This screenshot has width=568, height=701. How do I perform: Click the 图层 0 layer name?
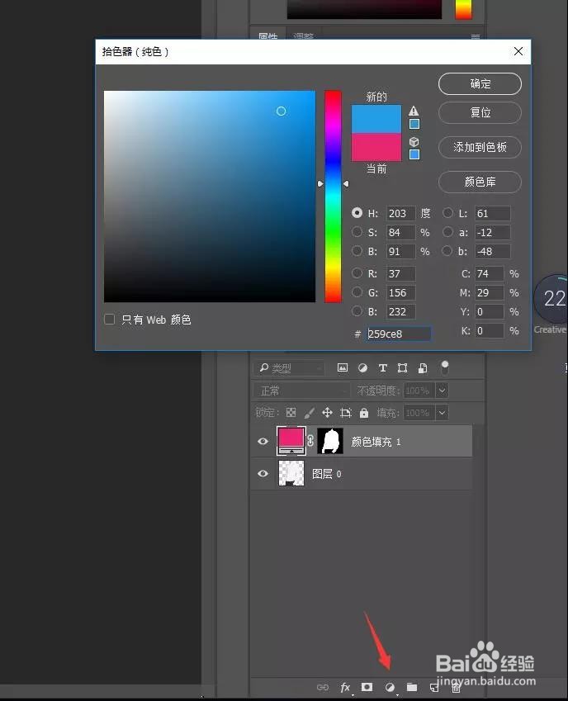(327, 474)
